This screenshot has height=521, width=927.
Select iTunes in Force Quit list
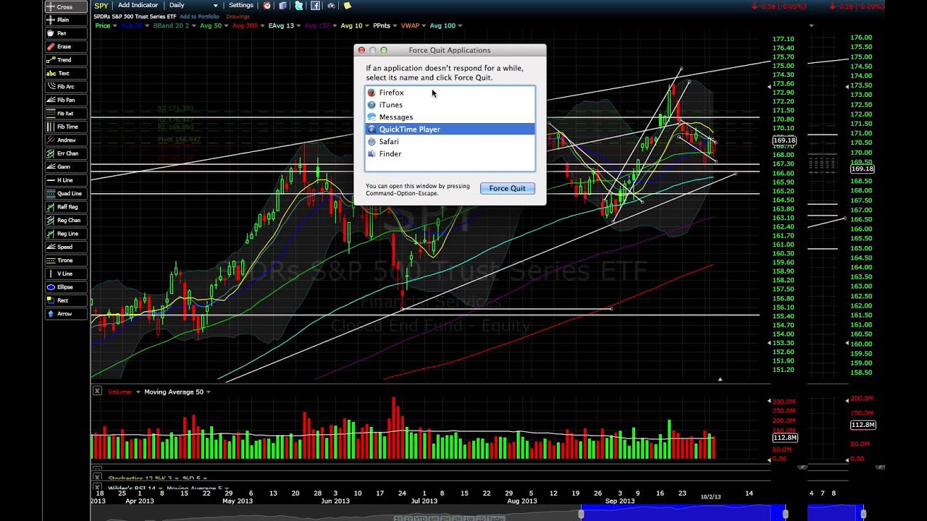[450, 105]
